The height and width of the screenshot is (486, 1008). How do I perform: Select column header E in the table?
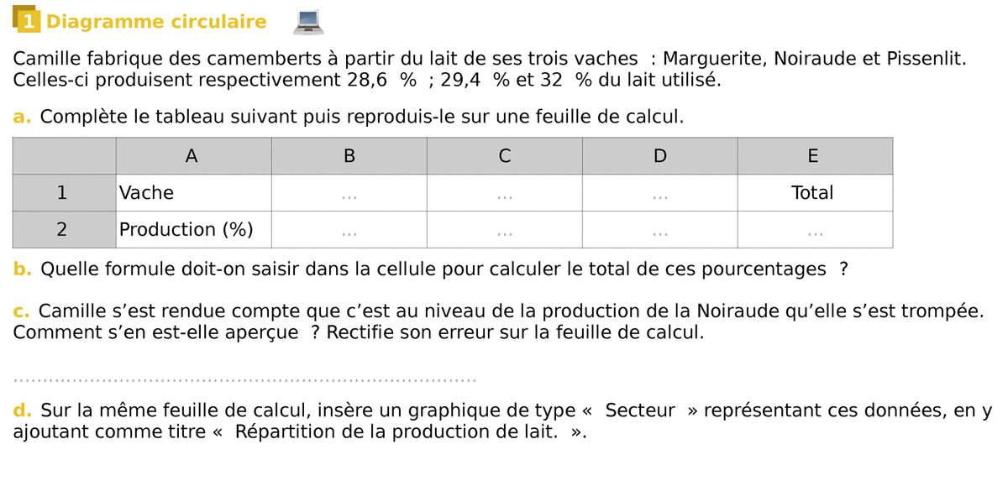(x=813, y=155)
